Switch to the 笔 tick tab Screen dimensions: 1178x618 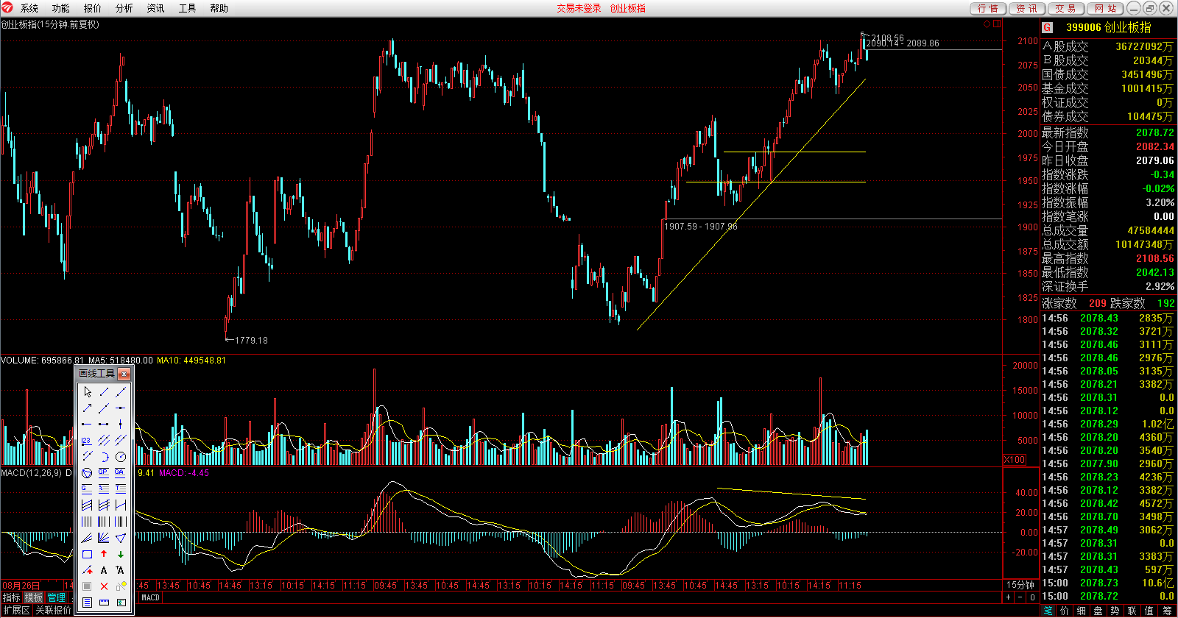pyautogui.click(x=1048, y=611)
